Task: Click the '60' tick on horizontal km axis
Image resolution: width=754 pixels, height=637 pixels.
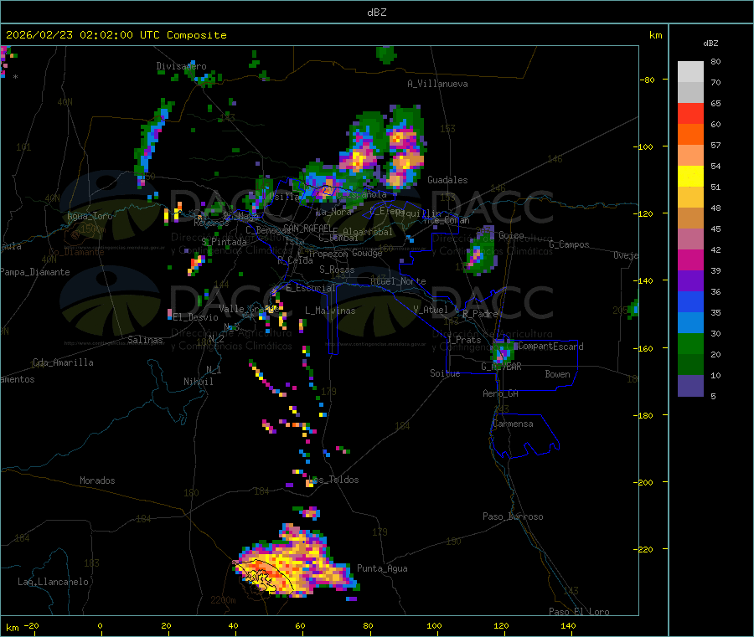Action: [x=301, y=625]
